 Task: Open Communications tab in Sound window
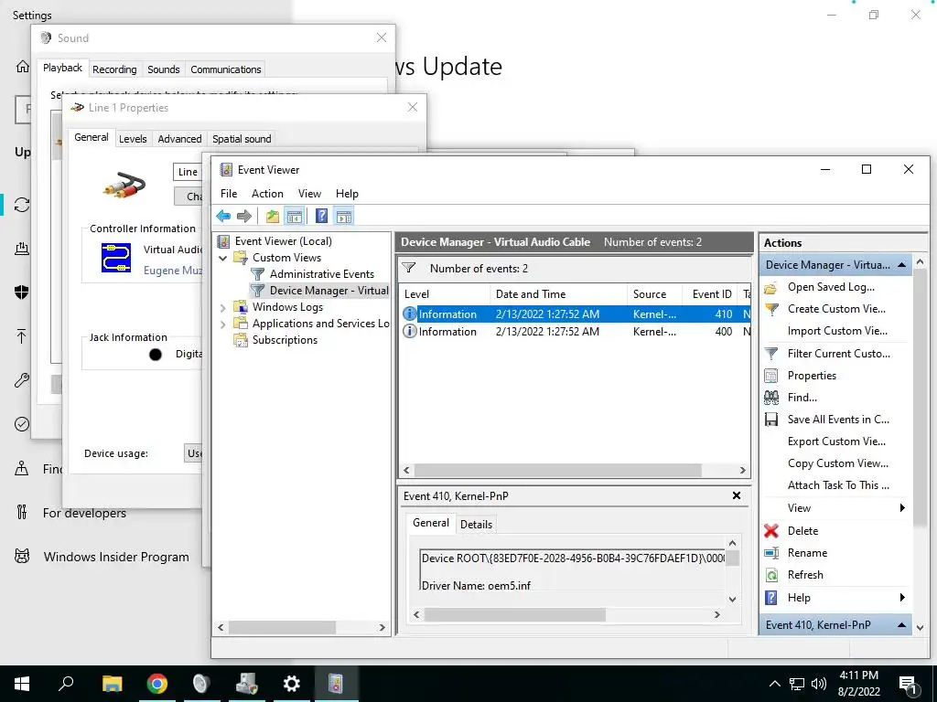coord(225,69)
